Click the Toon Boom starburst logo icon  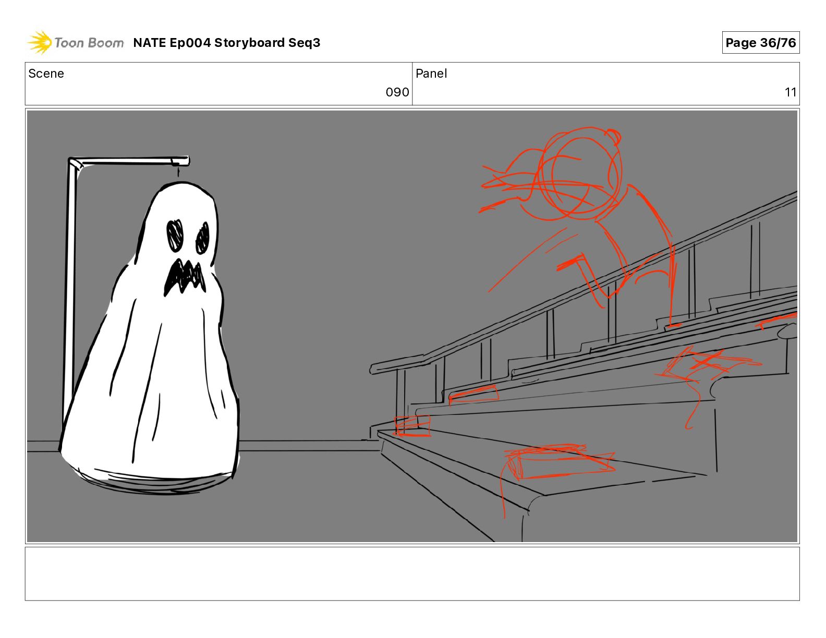coord(40,42)
